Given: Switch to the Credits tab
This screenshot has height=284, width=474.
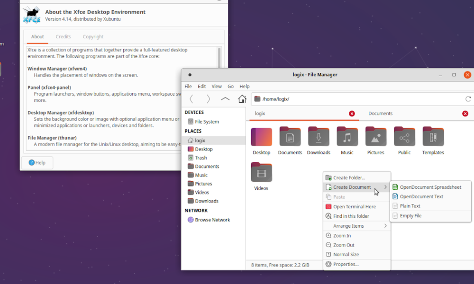Looking at the screenshot, I should [63, 36].
